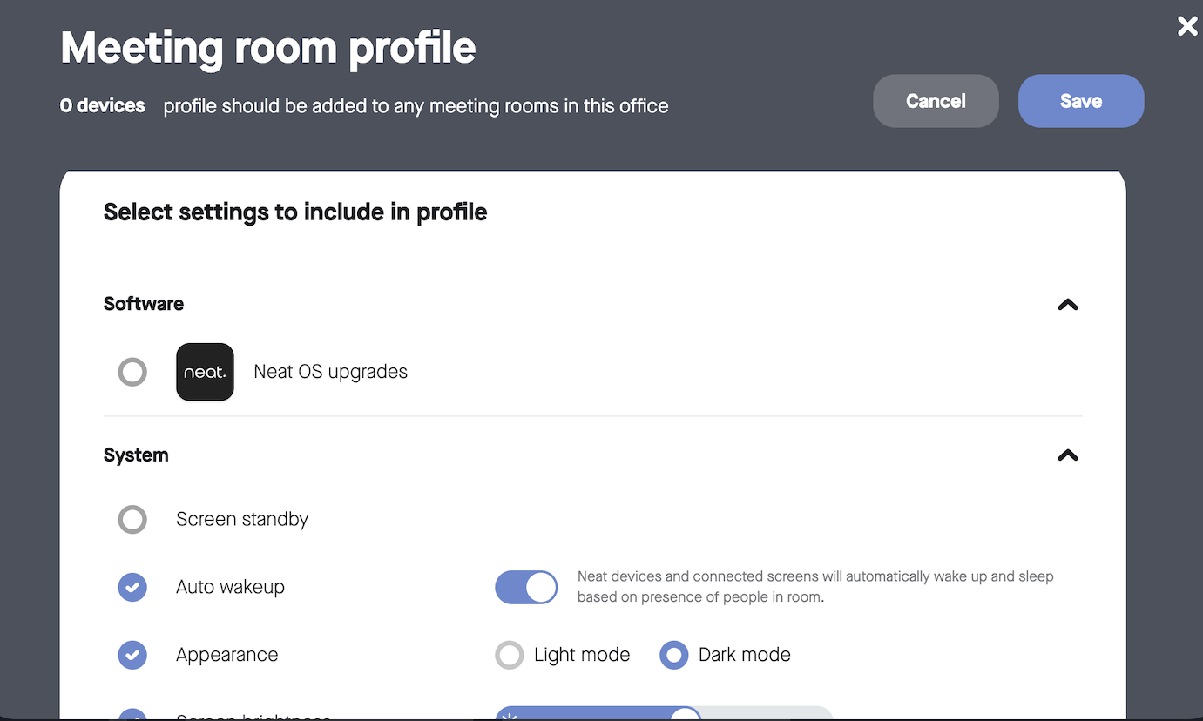Click the Cancel button
The height and width of the screenshot is (721, 1203).
pyautogui.click(x=936, y=101)
